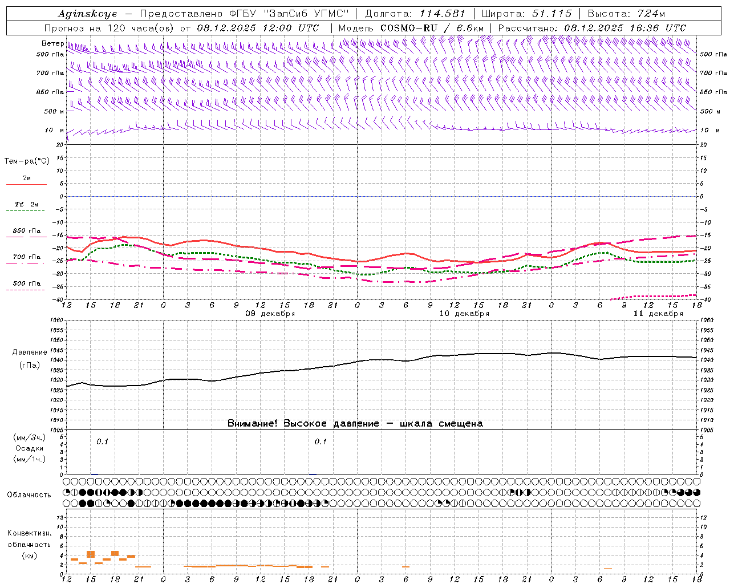Click the Ветер wind panel label

[52, 43]
